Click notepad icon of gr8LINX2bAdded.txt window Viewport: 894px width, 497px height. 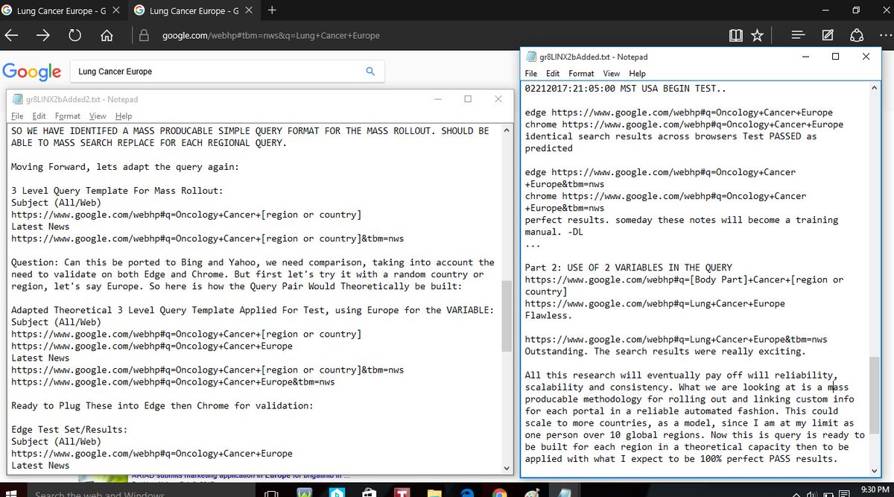(x=531, y=57)
